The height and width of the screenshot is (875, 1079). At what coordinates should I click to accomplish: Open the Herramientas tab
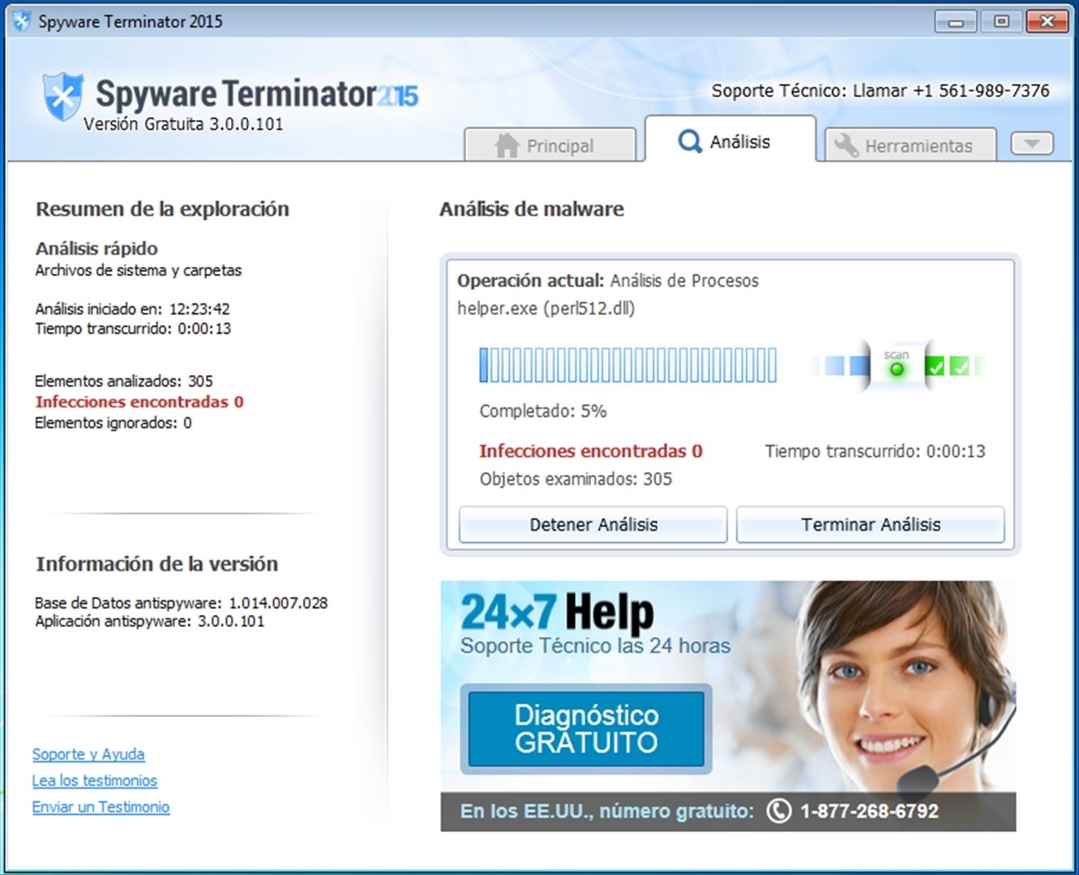pyautogui.click(x=910, y=145)
